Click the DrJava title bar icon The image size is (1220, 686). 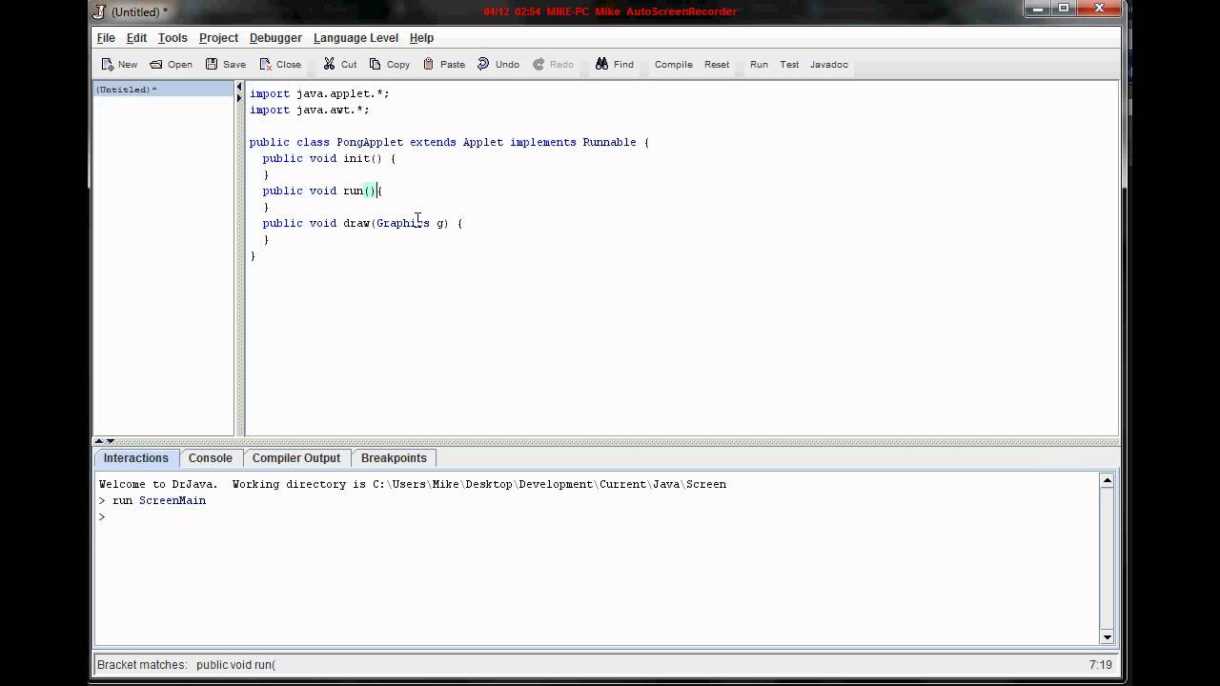click(99, 11)
